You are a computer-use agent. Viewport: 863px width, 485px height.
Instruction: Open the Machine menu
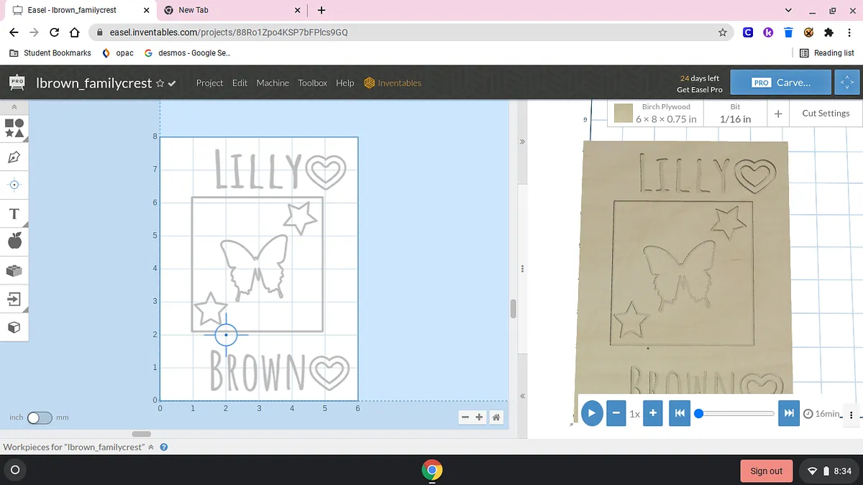tap(273, 83)
